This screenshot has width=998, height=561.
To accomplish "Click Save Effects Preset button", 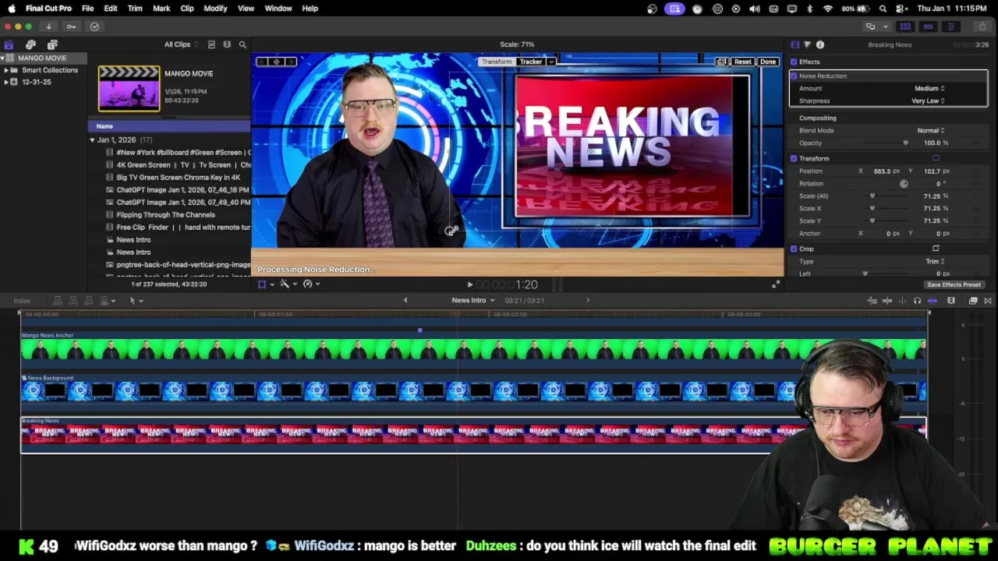I will coord(954,284).
